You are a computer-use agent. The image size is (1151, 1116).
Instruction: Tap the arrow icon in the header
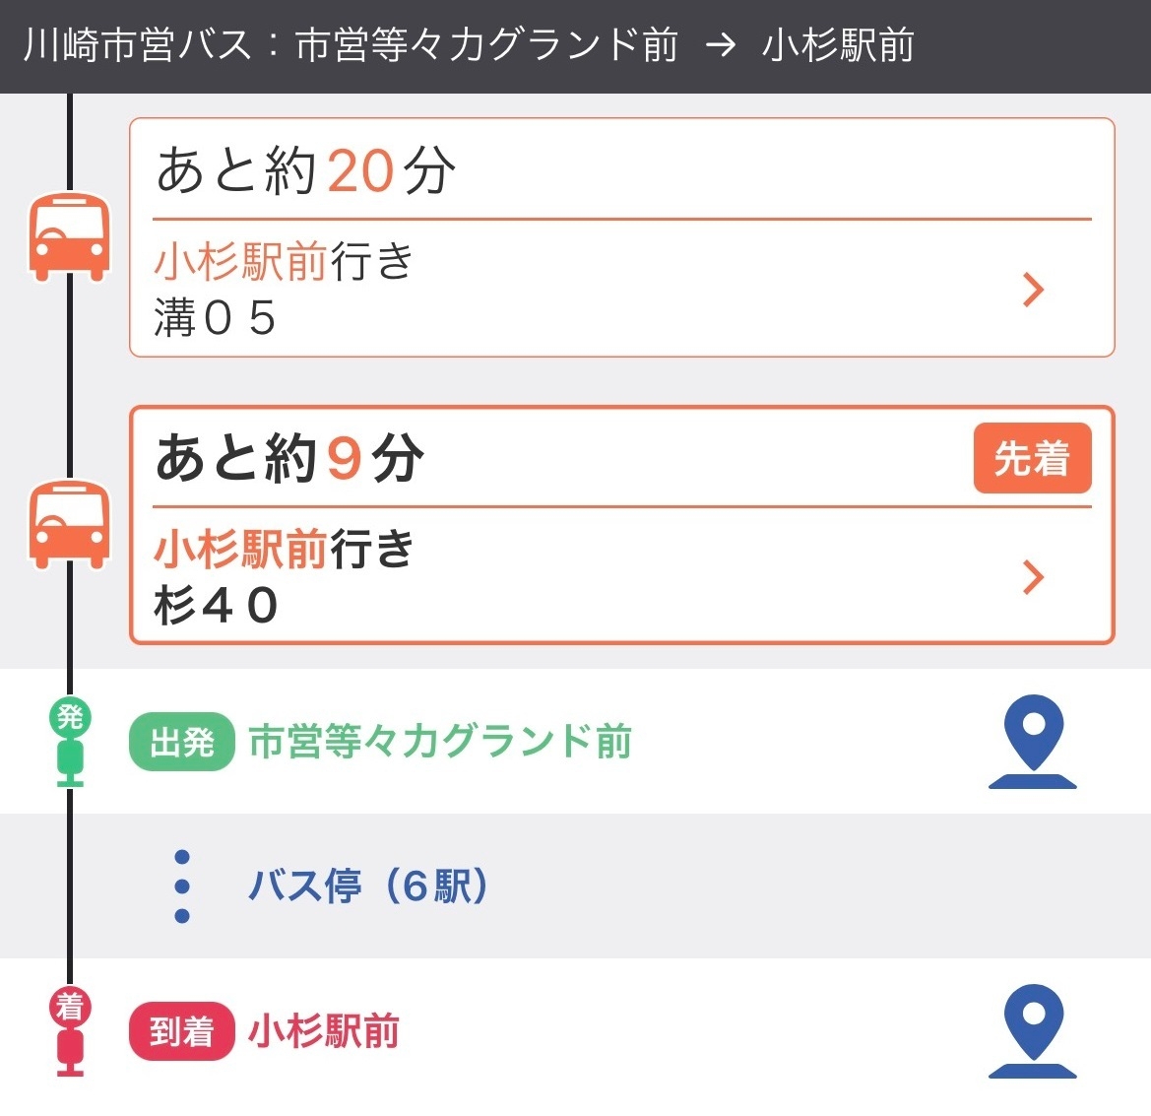721,45
